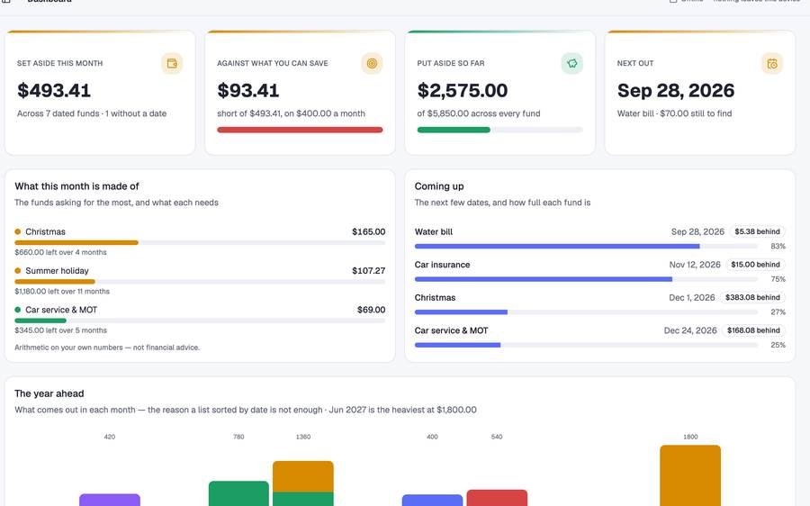The height and width of the screenshot is (506, 810).
Task: Click the Car service "$69.00" amount
Action: click(371, 310)
